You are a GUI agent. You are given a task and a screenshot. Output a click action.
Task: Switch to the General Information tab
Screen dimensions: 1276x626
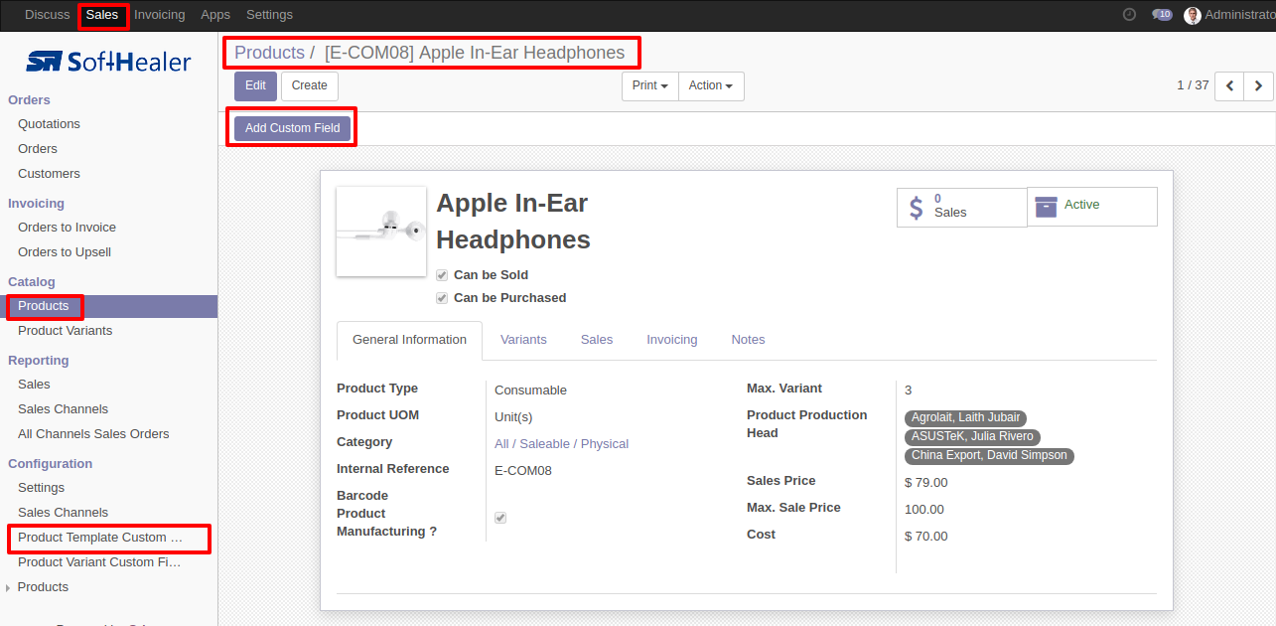coord(410,340)
